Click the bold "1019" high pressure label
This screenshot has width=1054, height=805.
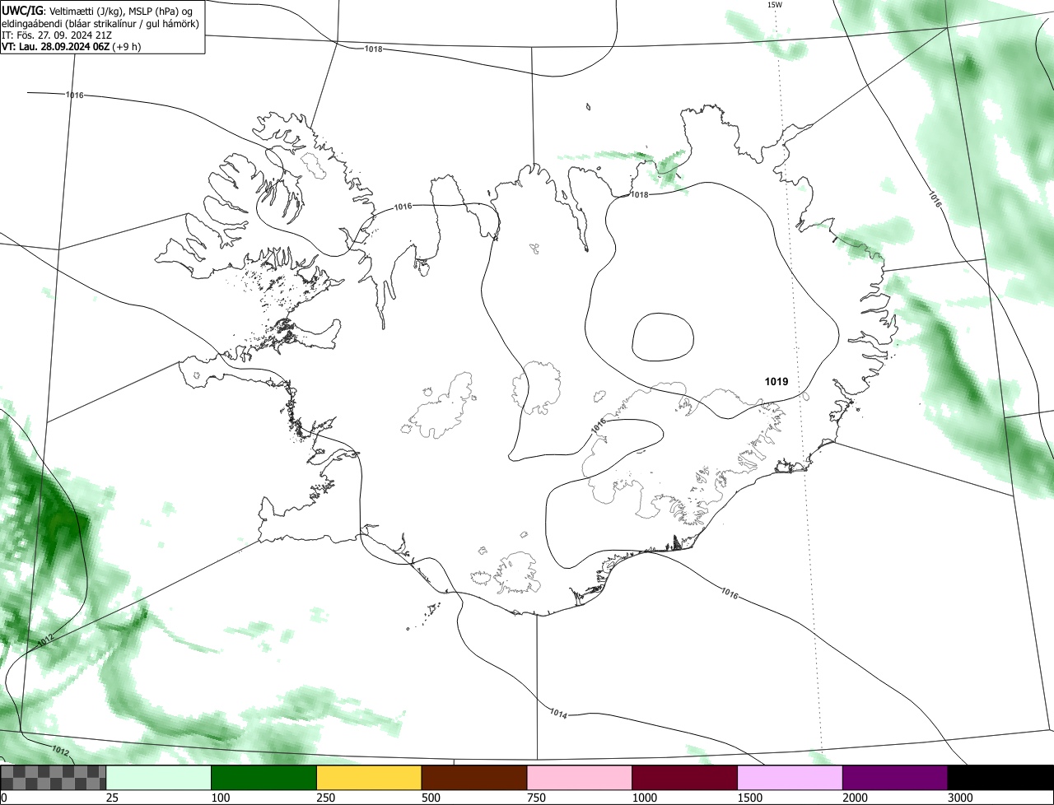pyautogui.click(x=777, y=382)
